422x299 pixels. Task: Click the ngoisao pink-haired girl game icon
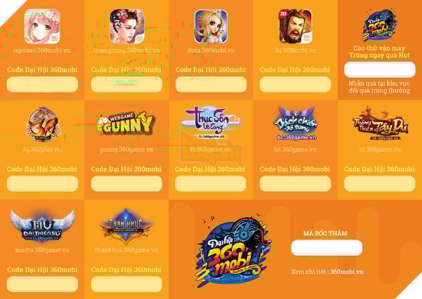42,26
